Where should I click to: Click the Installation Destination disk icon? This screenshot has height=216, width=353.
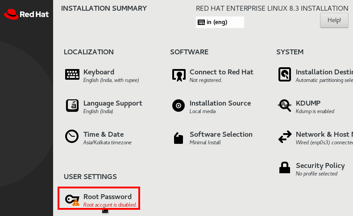pos(285,74)
